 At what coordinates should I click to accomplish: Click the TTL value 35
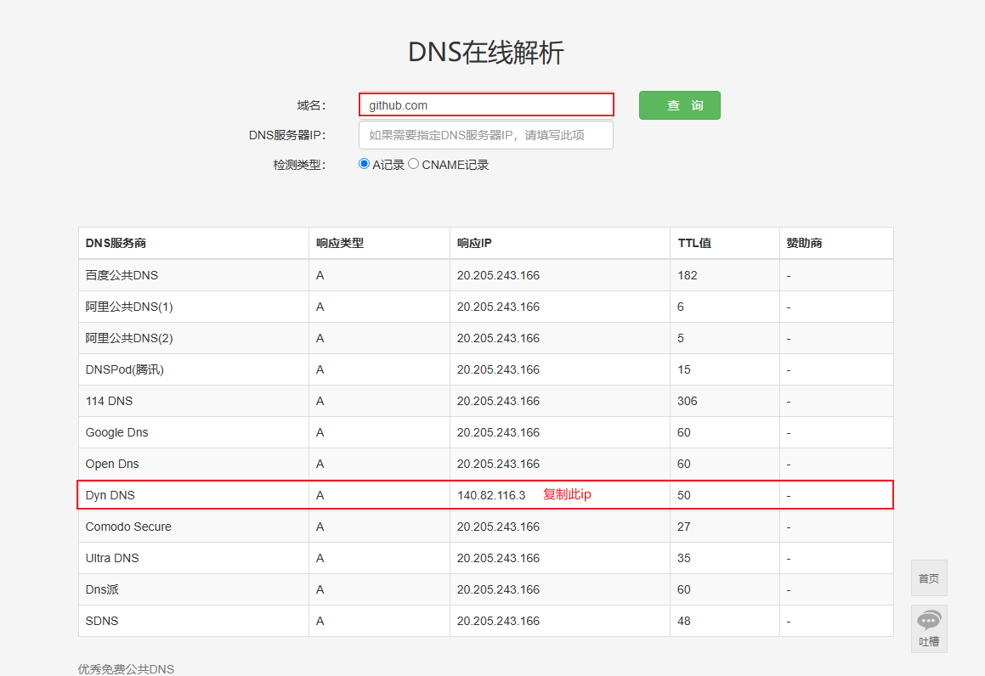[x=684, y=558]
